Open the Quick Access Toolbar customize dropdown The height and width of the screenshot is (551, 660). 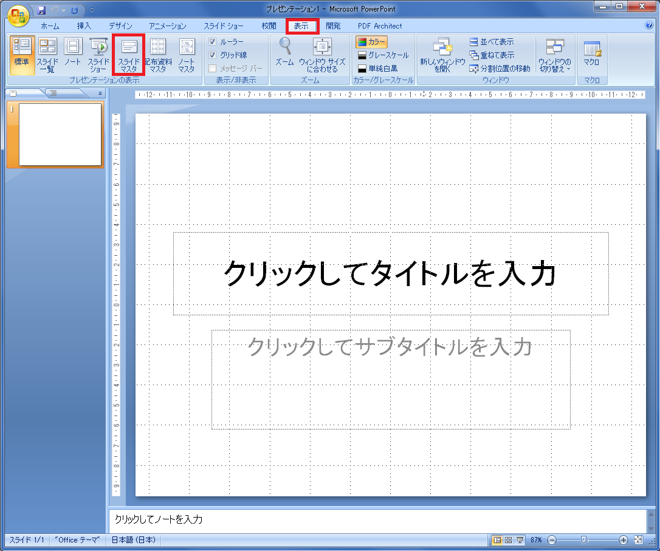(92, 10)
